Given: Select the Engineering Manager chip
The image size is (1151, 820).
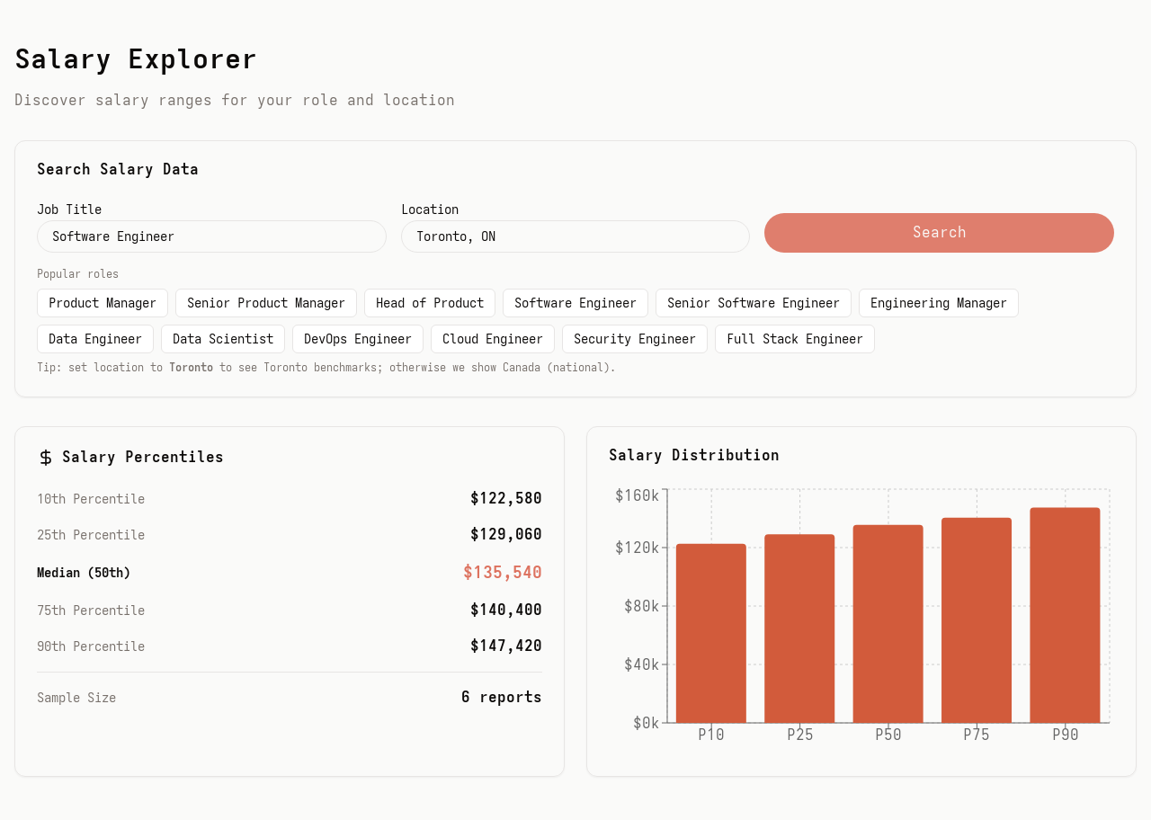Looking at the screenshot, I should click(939, 303).
